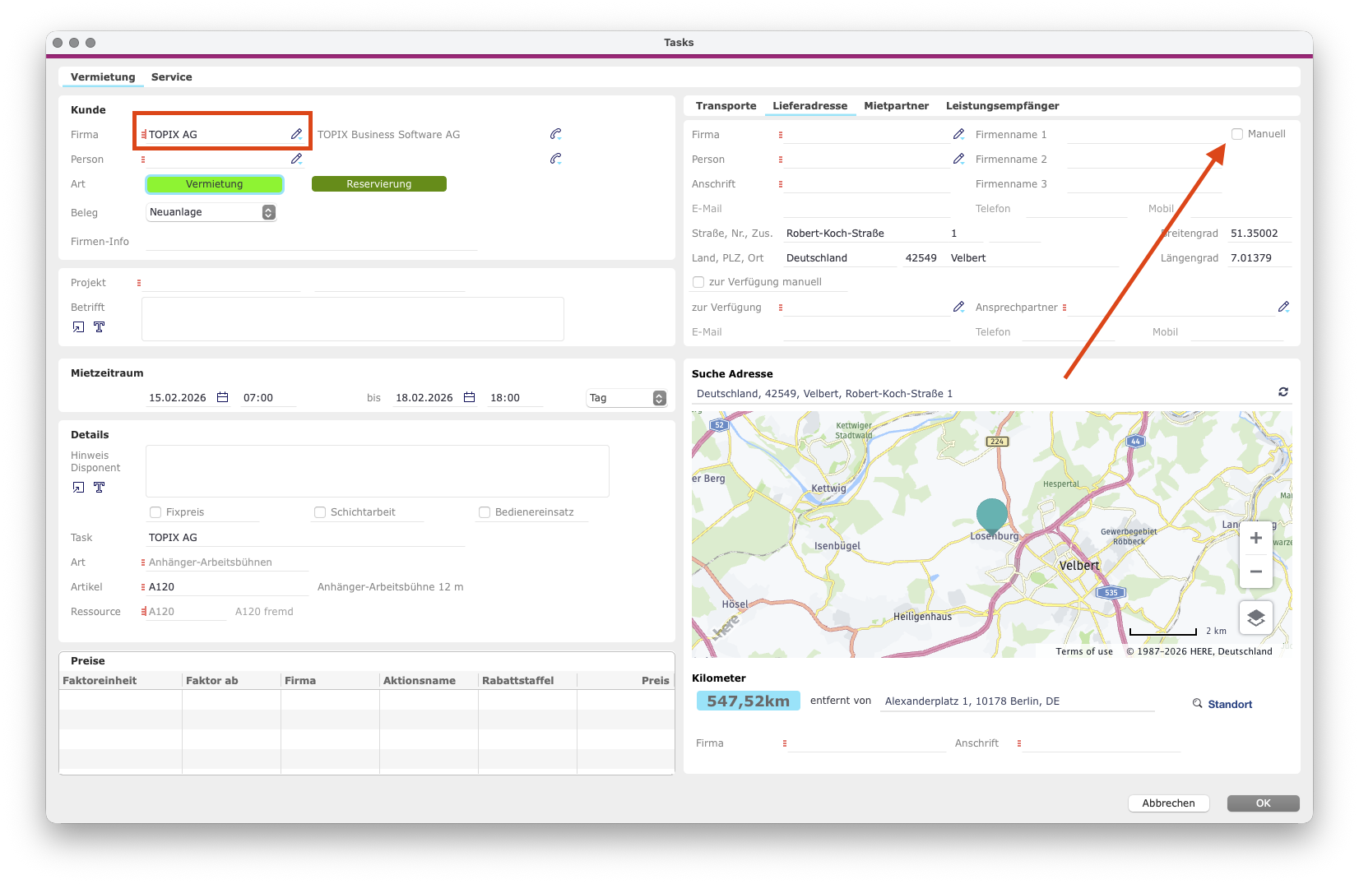Screen dimensions: 1359x884
Task: Open the Tag unit dropdown
Action: tap(626, 398)
